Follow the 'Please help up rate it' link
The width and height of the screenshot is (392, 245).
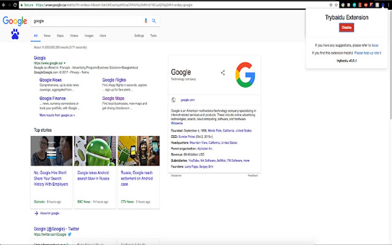[367, 53]
